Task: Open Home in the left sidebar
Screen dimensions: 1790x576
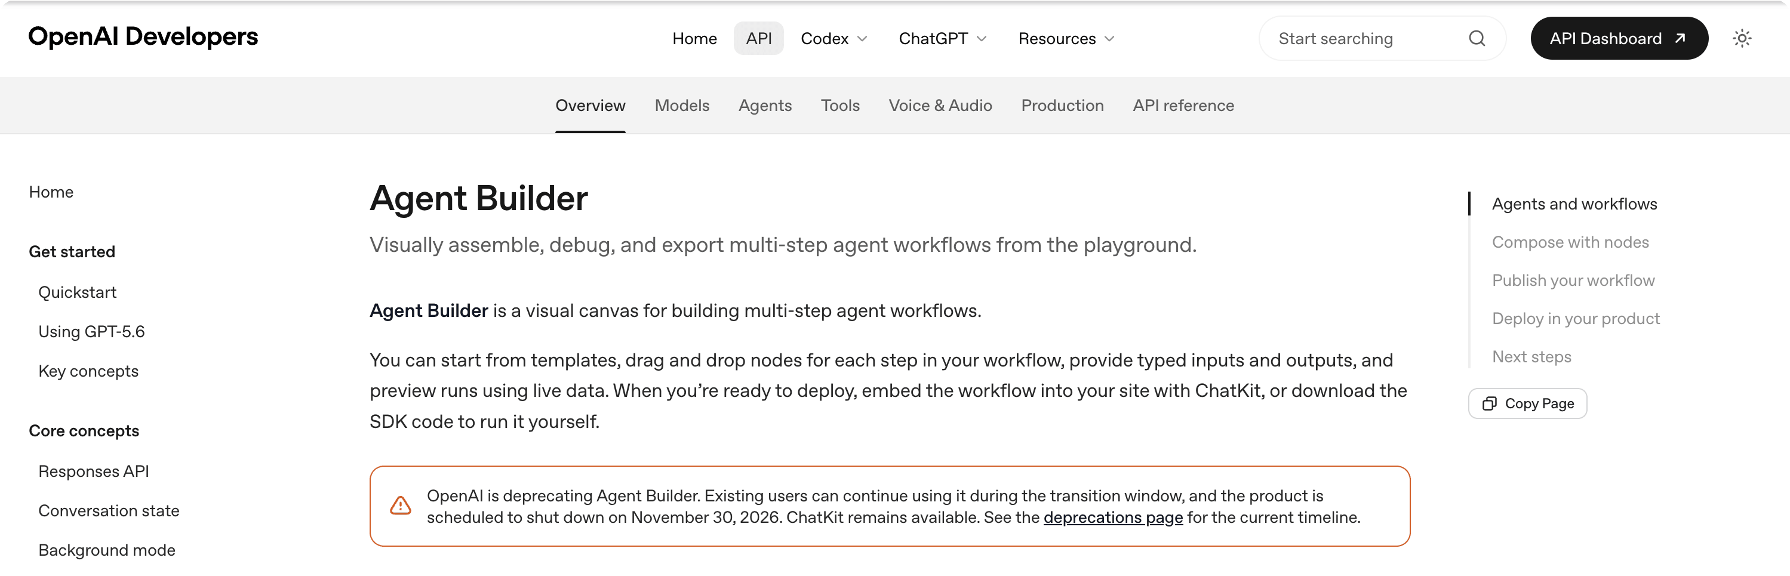Action: (51, 192)
